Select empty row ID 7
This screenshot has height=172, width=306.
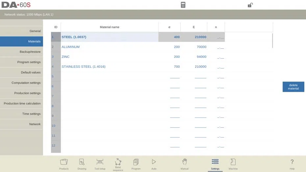(x=56, y=96)
